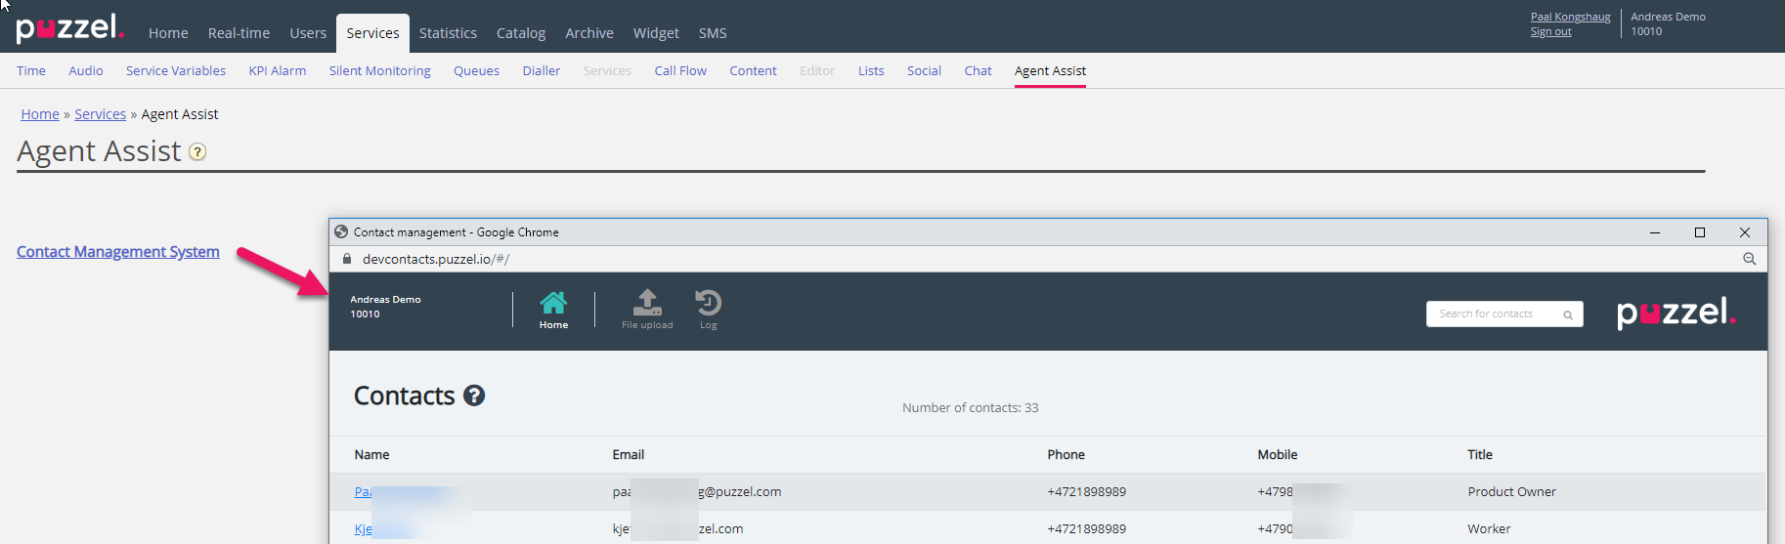Click the help icon beside Agent Assist

pyautogui.click(x=197, y=152)
